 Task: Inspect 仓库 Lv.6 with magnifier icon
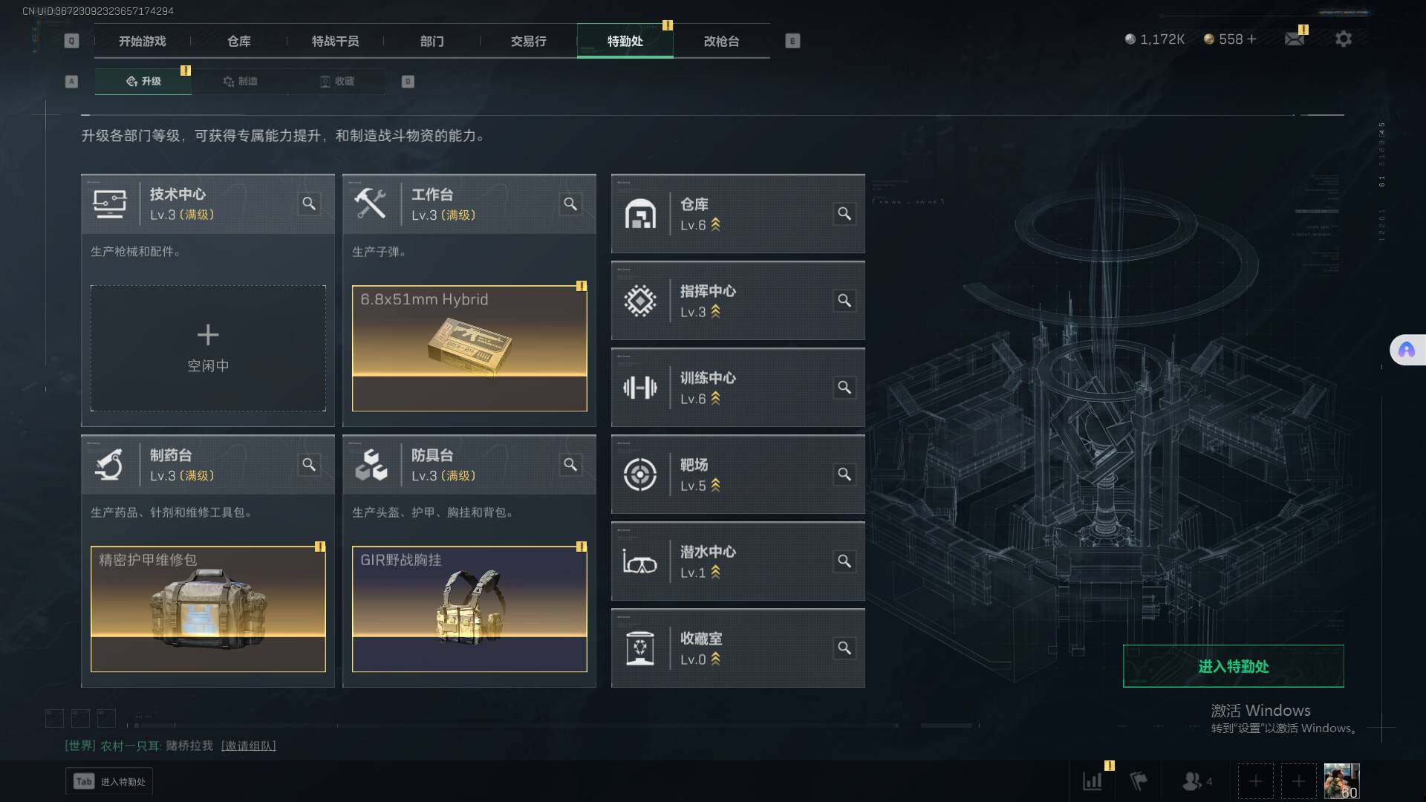tap(844, 214)
